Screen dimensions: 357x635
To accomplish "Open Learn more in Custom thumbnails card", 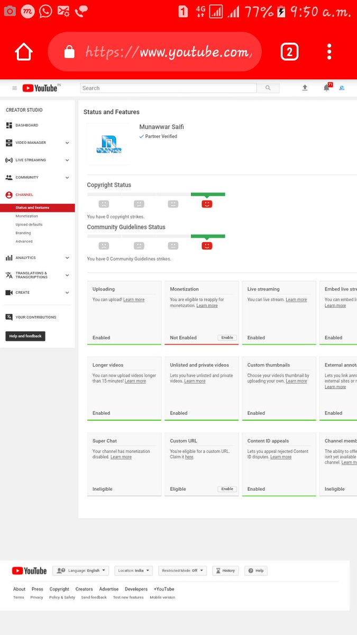I will [x=296, y=381].
